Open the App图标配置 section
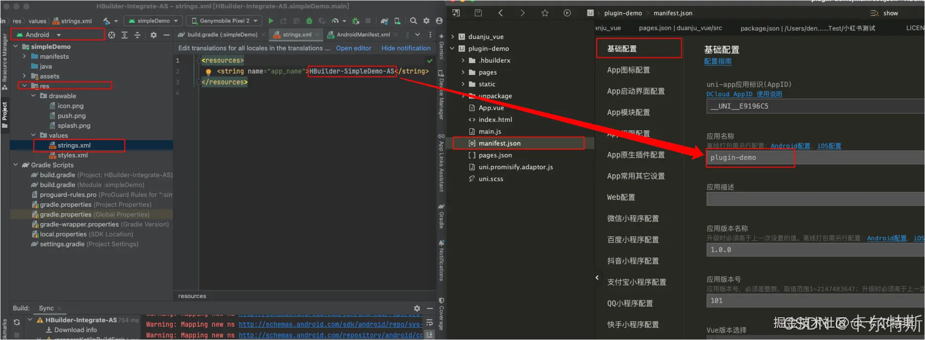 pyautogui.click(x=629, y=70)
